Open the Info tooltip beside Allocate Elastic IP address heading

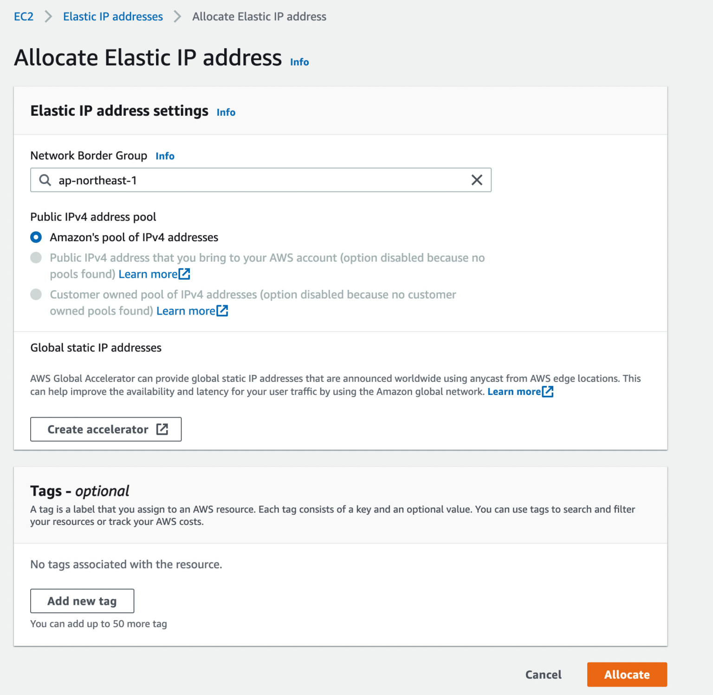tap(299, 62)
